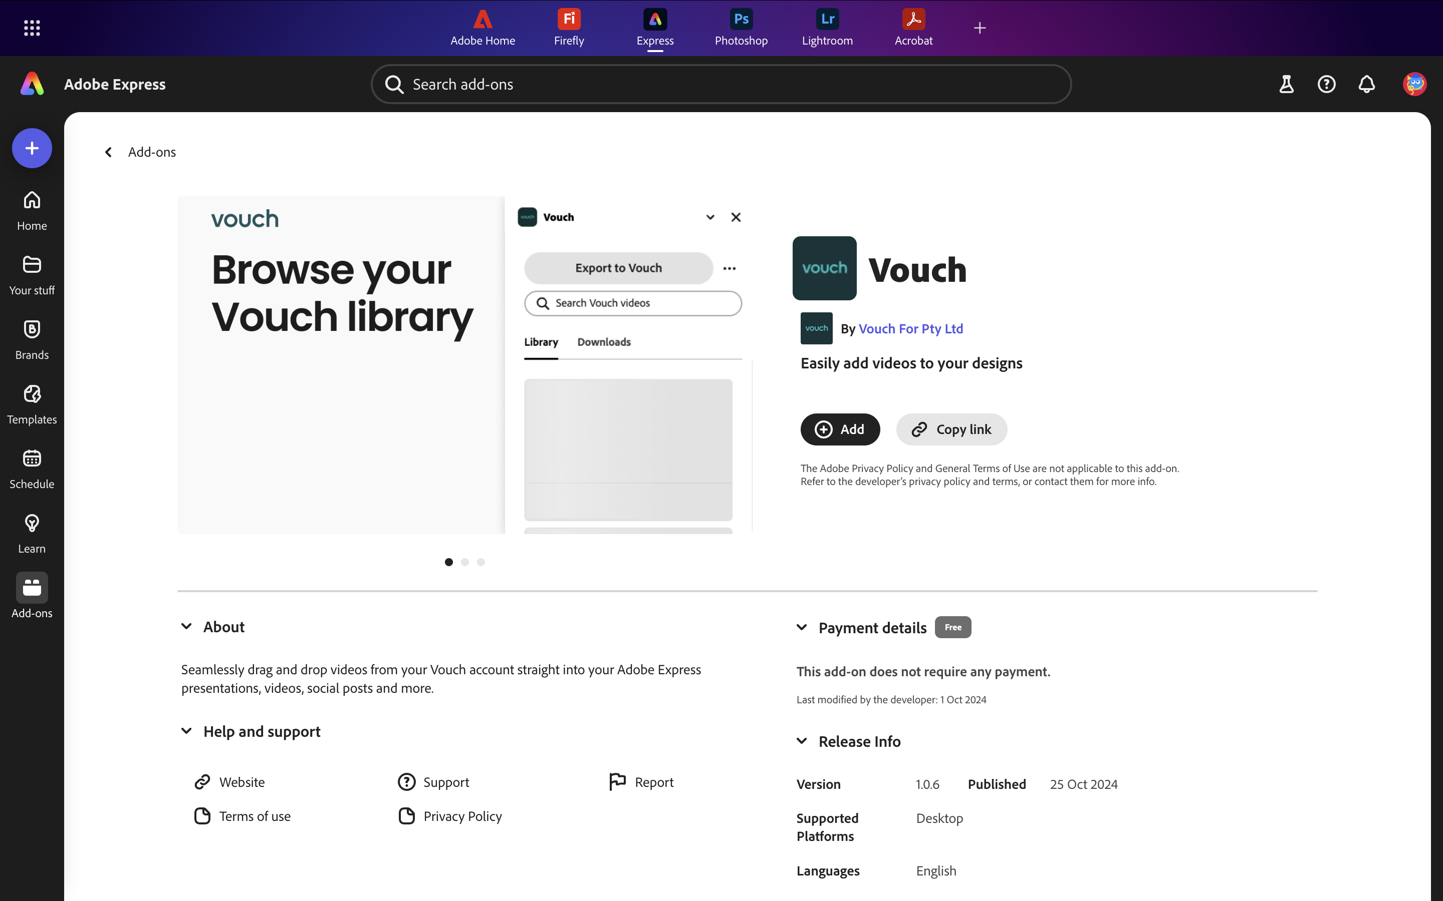The height and width of the screenshot is (901, 1443).
Task: Select the Library tab
Action: [541, 342]
